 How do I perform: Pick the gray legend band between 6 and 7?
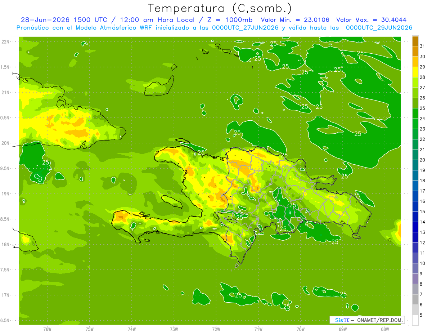(415, 300)
